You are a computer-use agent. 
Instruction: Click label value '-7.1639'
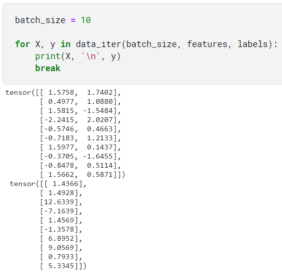(59, 211)
